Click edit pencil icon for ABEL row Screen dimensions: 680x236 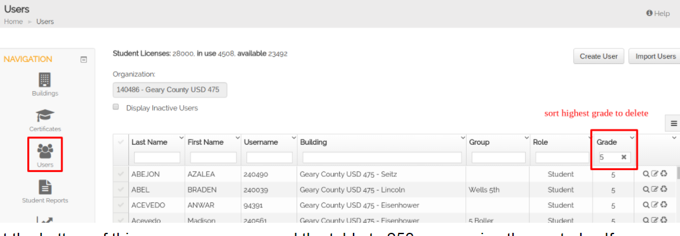(655, 189)
